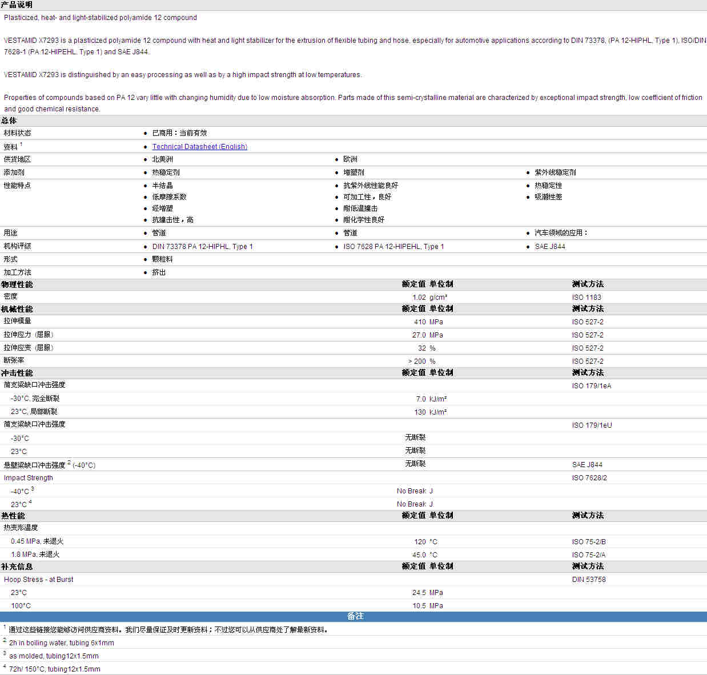
Task: Select the Hoop Stress - at Burst label
Action: pos(38,580)
